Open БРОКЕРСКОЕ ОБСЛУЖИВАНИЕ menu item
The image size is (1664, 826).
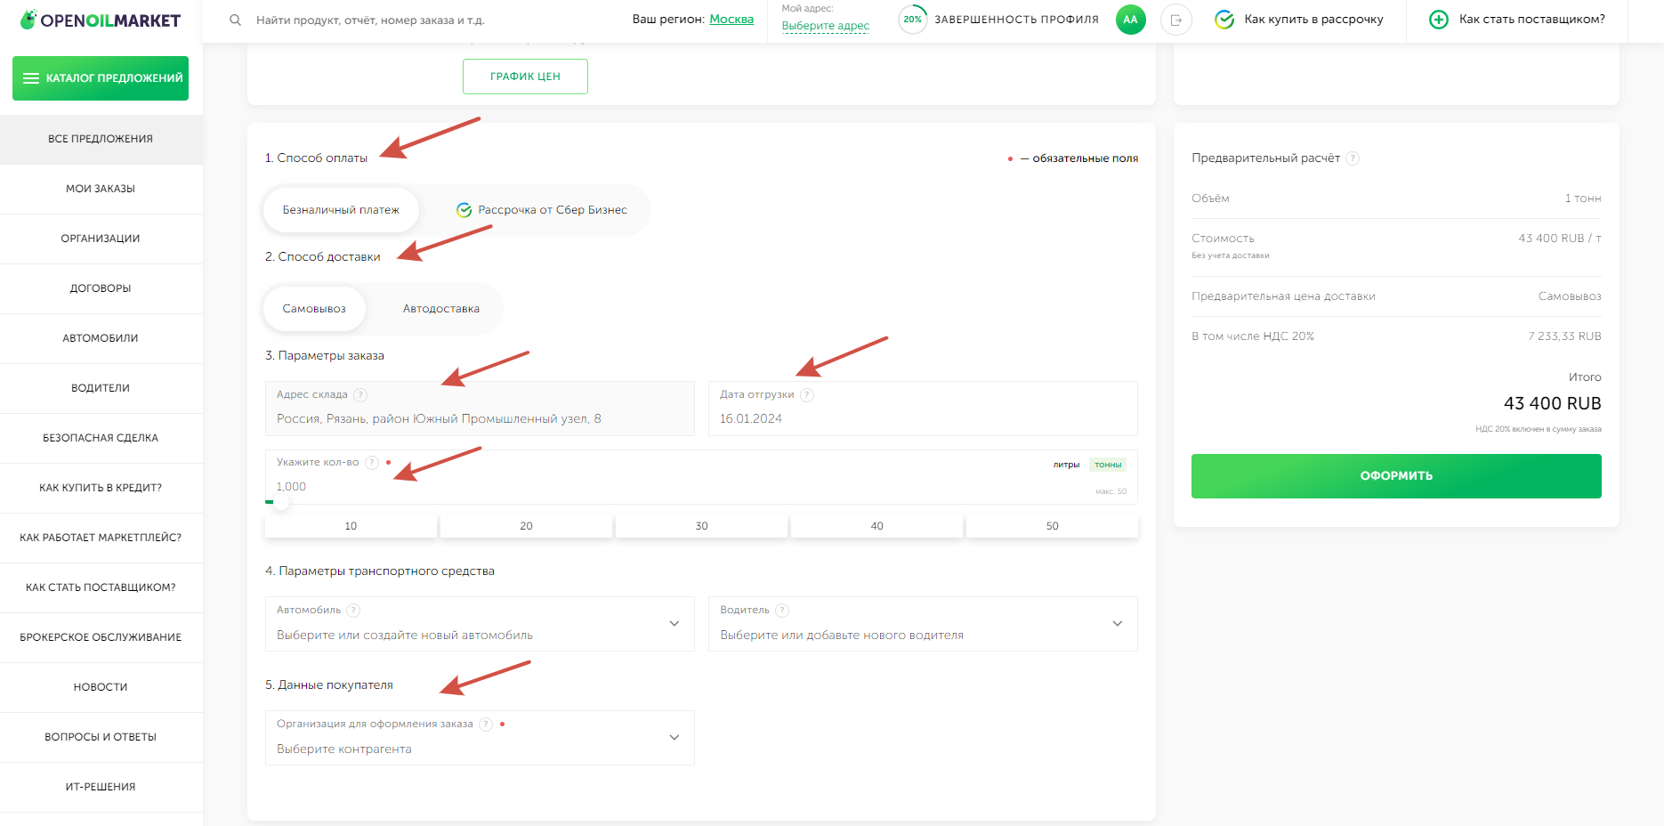point(101,637)
